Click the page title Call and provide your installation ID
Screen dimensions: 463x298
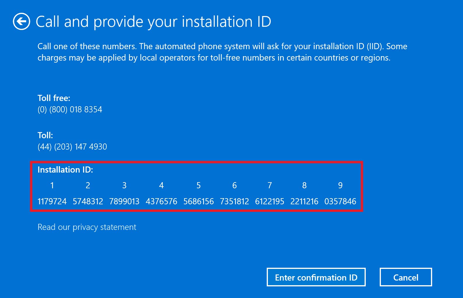153,22
